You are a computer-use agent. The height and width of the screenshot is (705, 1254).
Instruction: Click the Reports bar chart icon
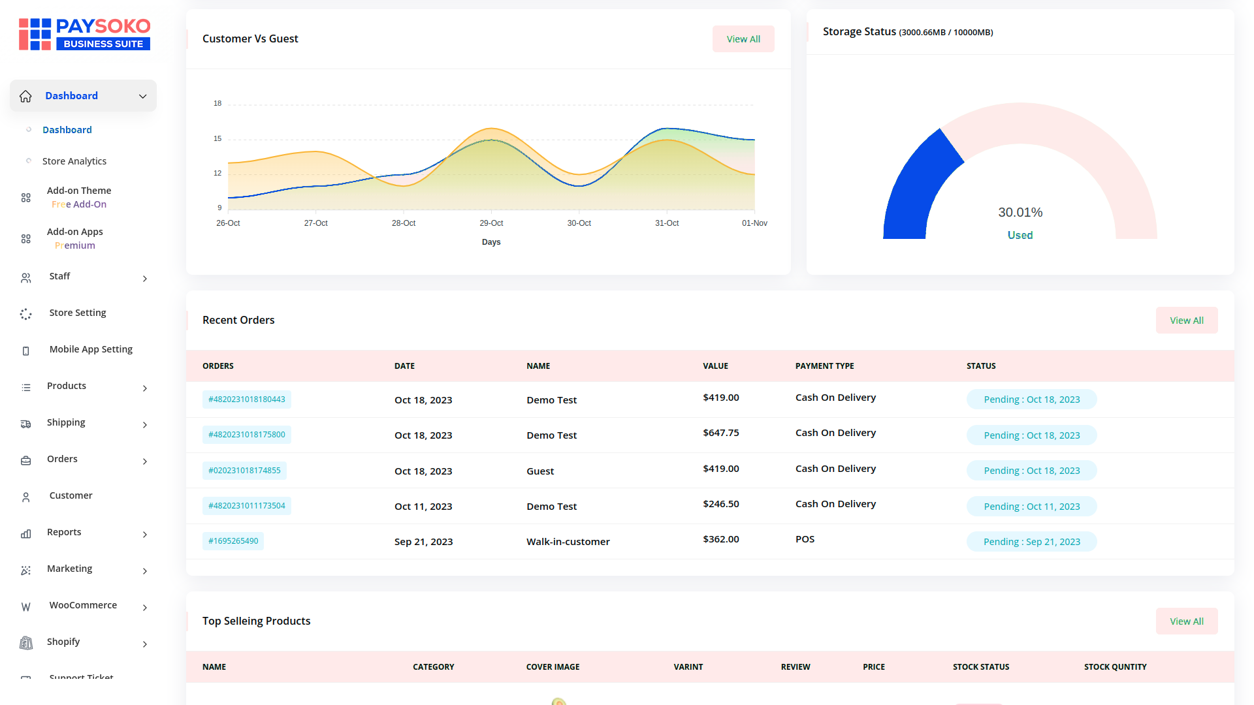click(x=25, y=534)
